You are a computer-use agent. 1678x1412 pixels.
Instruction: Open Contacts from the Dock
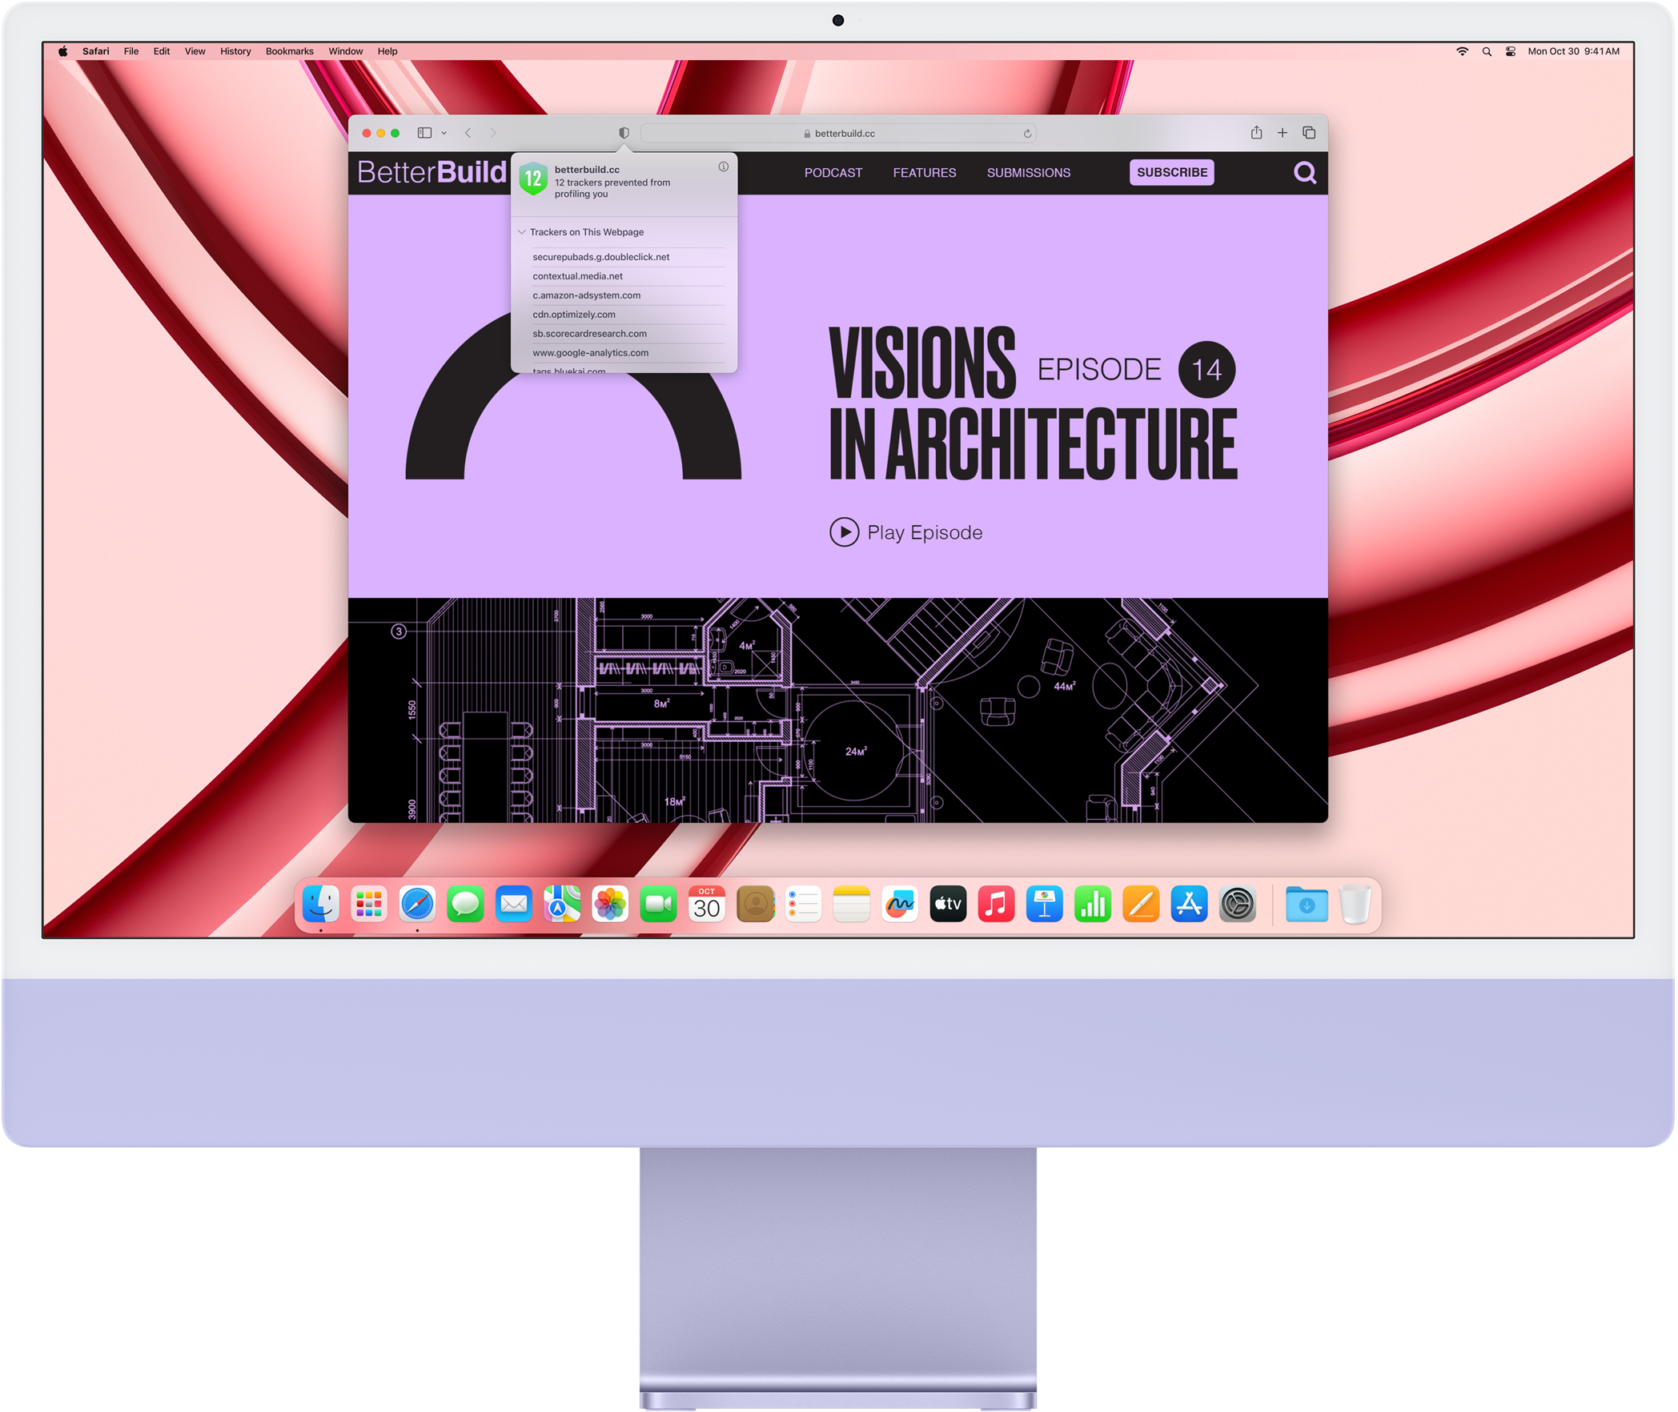tap(755, 905)
